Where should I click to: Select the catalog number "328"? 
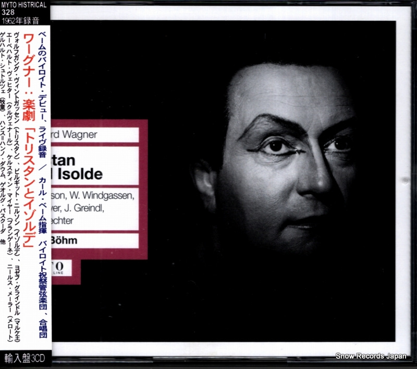pyautogui.click(x=8, y=12)
